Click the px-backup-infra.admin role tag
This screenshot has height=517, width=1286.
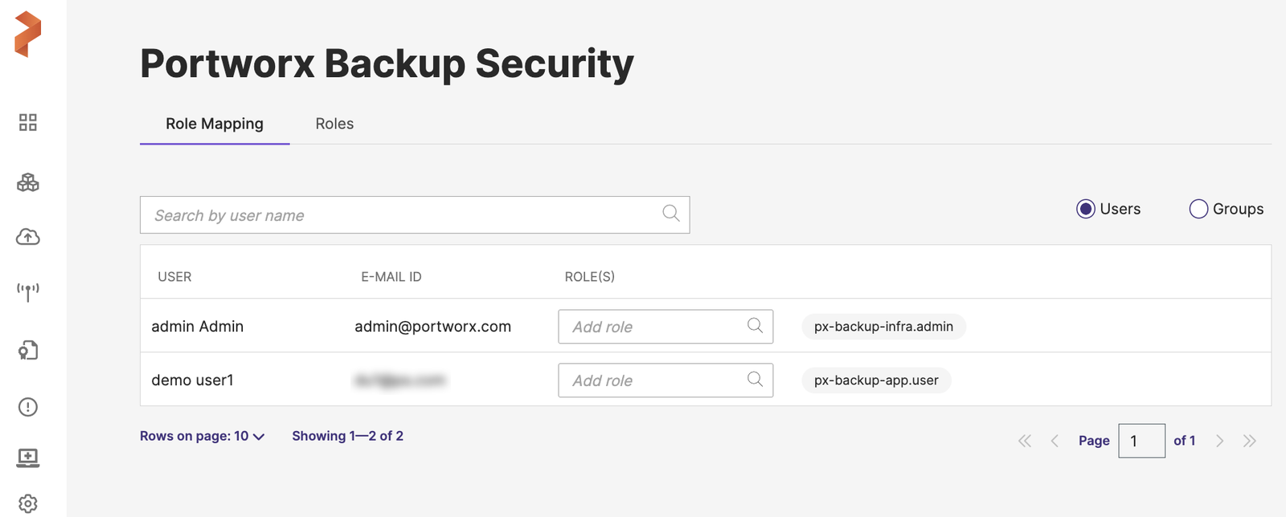point(883,327)
